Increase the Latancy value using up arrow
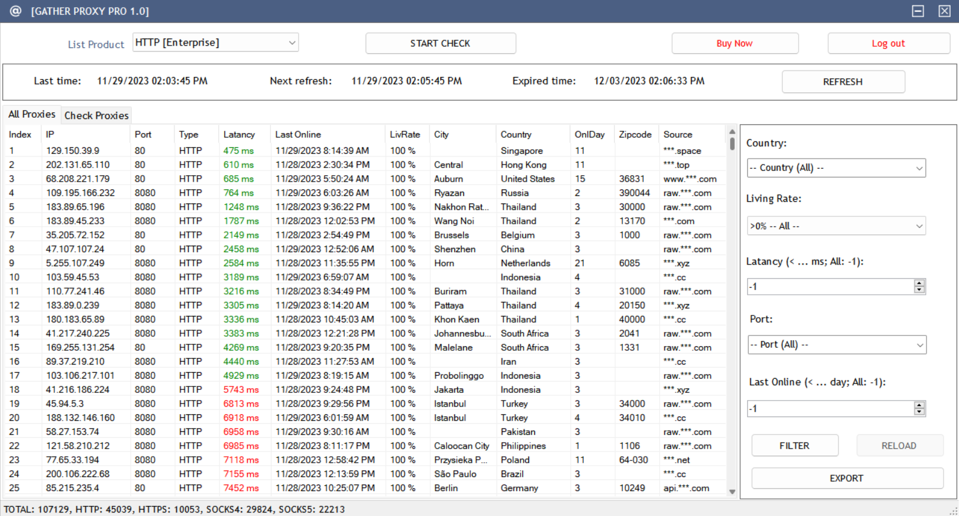 coord(919,283)
